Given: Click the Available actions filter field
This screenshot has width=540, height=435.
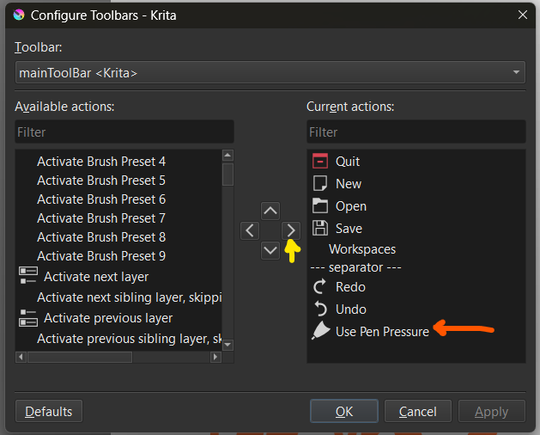Looking at the screenshot, I should coord(124,132).
